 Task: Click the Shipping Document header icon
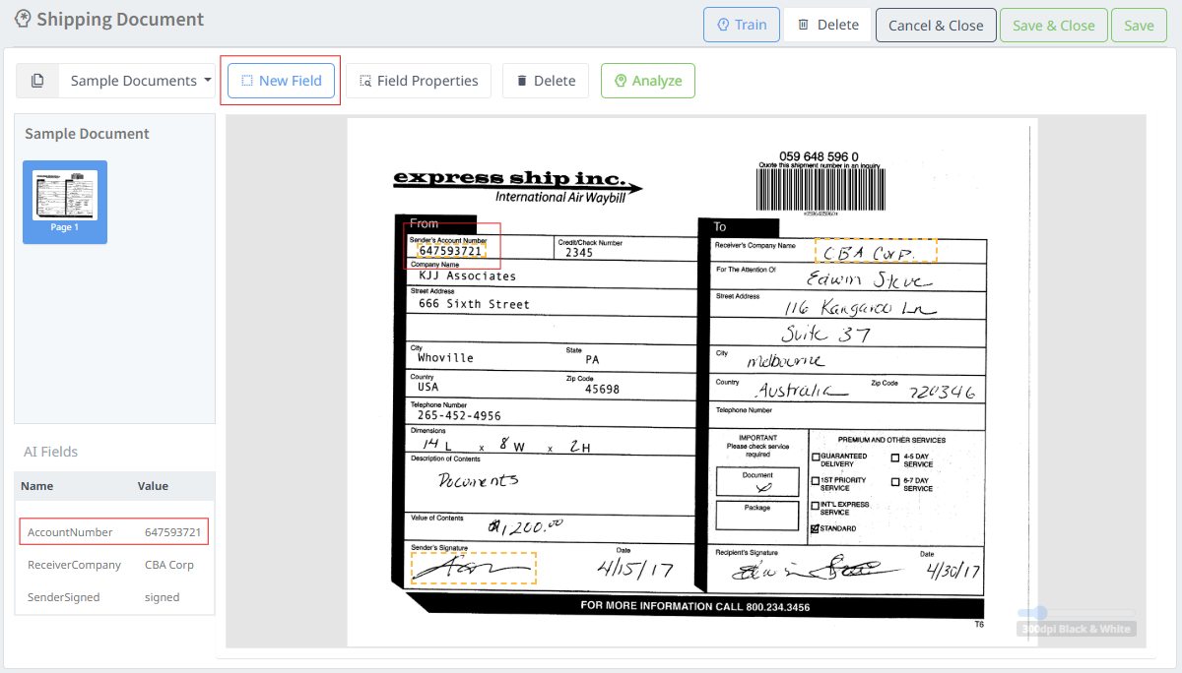tap(22, 18)
